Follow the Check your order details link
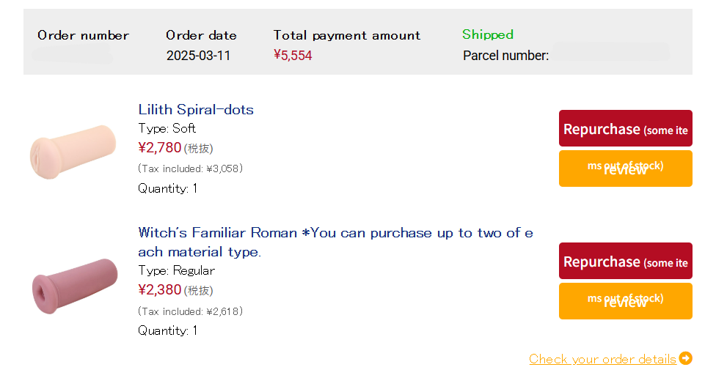The width and height of the screenshot is (716, 389). [602, 360]
